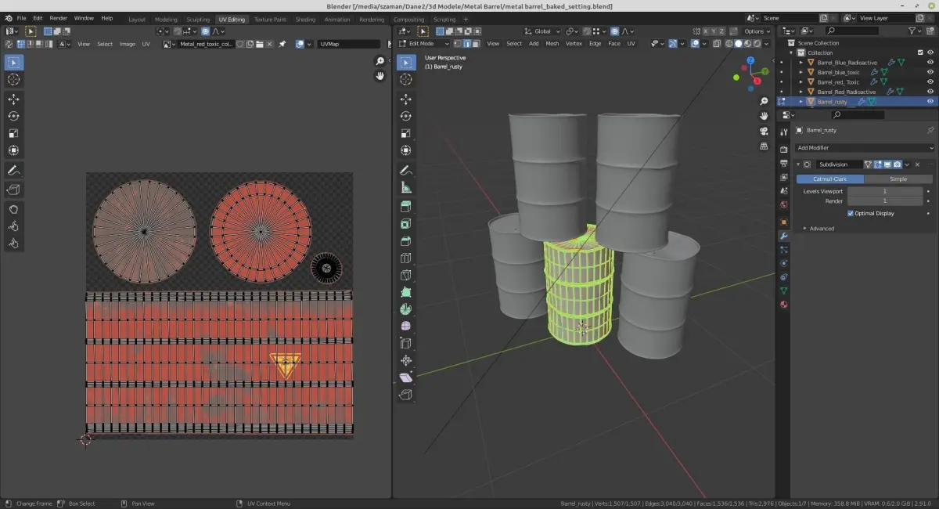This screenshot has height=509, width=939.
Task: Toggle camera view in 3D viewport
Action: tap(764, 130)
